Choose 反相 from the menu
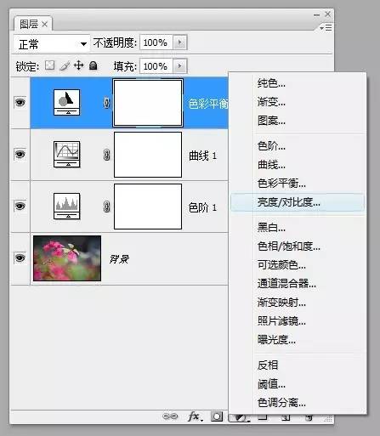The height and width of the screenshot is (436, 380). pyautogui.click(x=298, y=365)
